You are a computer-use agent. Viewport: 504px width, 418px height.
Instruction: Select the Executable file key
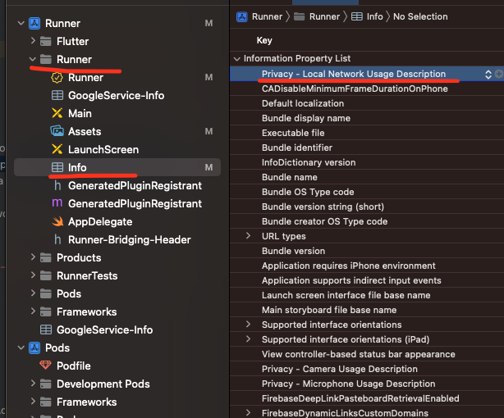pyautogui.click(x=293, y=133)
